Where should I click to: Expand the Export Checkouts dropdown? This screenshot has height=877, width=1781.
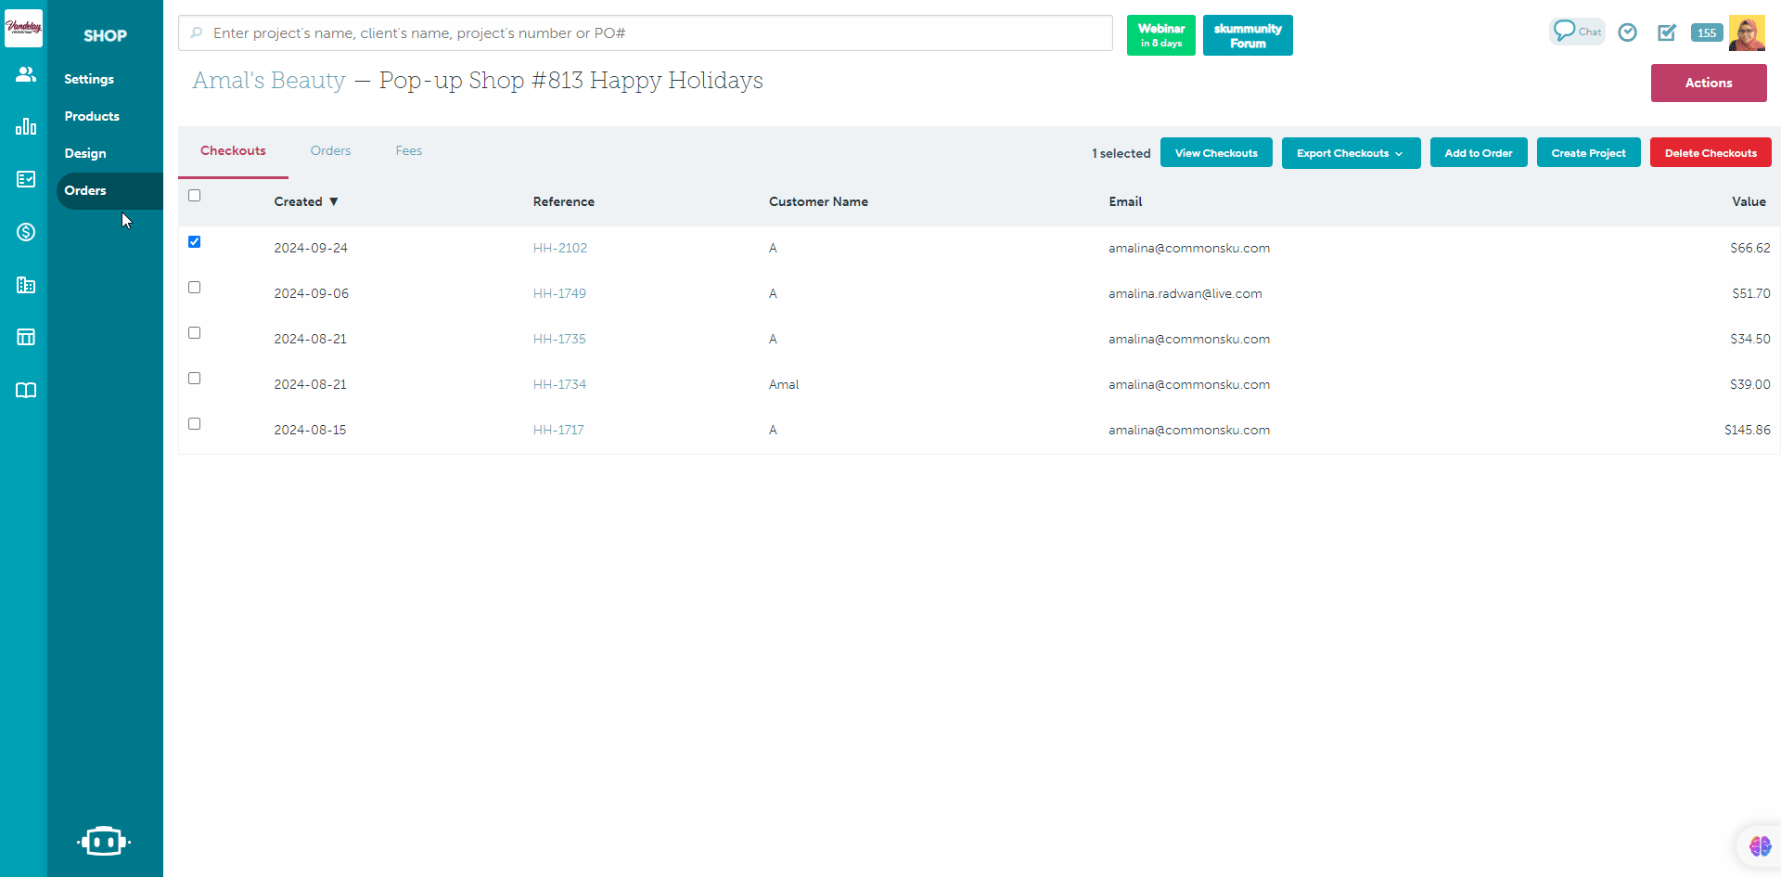click(x=1350, y=153)
